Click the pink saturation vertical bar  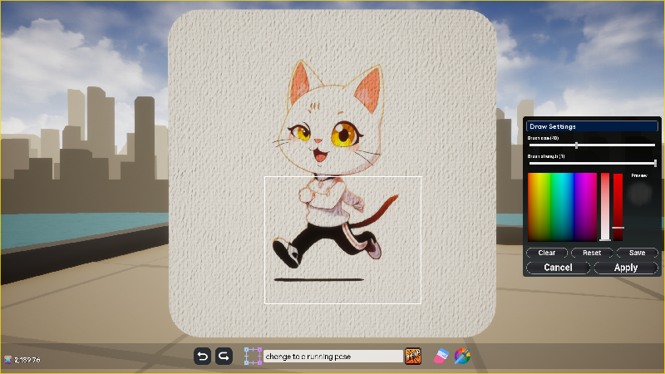605,207
